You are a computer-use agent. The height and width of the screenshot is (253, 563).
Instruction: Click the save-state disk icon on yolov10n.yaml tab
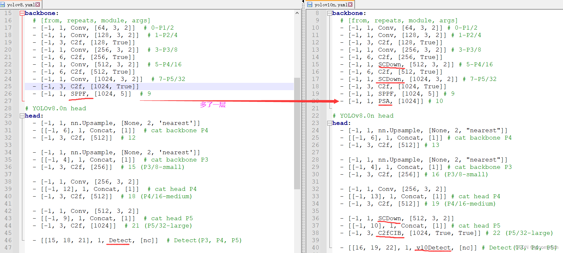coord(310,4)
